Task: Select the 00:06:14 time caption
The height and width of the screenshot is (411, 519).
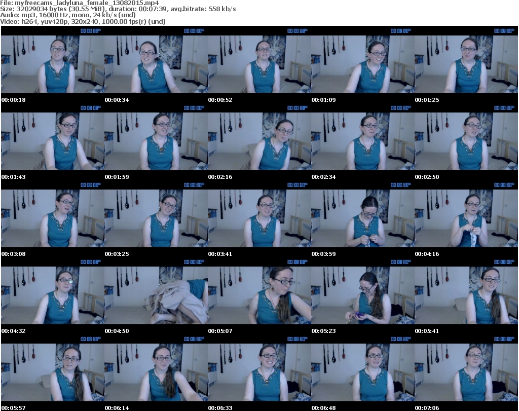Action: click(117, 407)
